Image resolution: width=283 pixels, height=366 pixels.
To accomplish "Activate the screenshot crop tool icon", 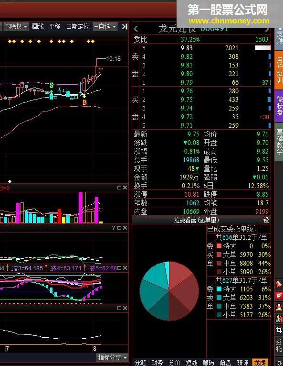I will tap(279, 330).
